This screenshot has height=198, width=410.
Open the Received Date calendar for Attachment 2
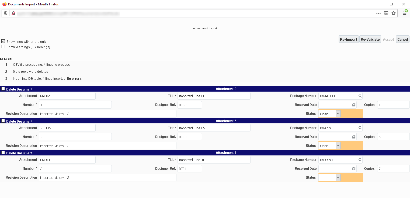(353, 105)
